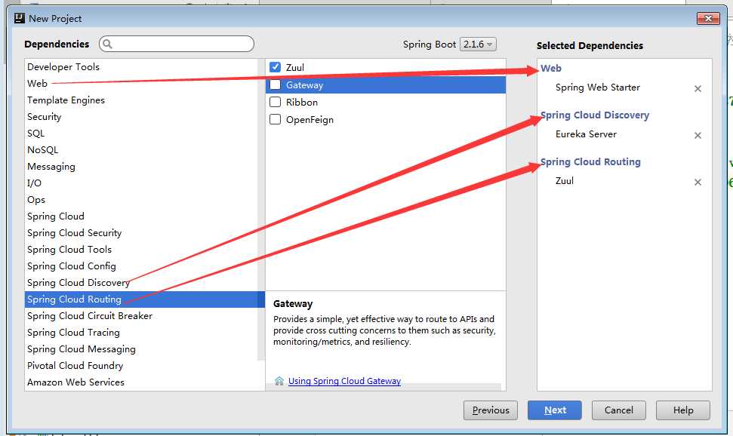Viewport: 733px width, 436px height.
Task: Click the category list vertical scrollbar
Action: pos(261,209)
